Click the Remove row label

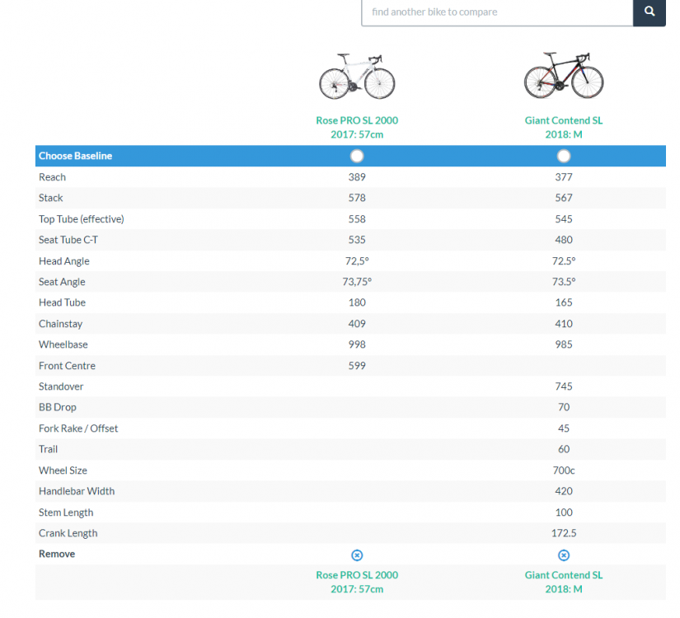(x=56, y=554)
